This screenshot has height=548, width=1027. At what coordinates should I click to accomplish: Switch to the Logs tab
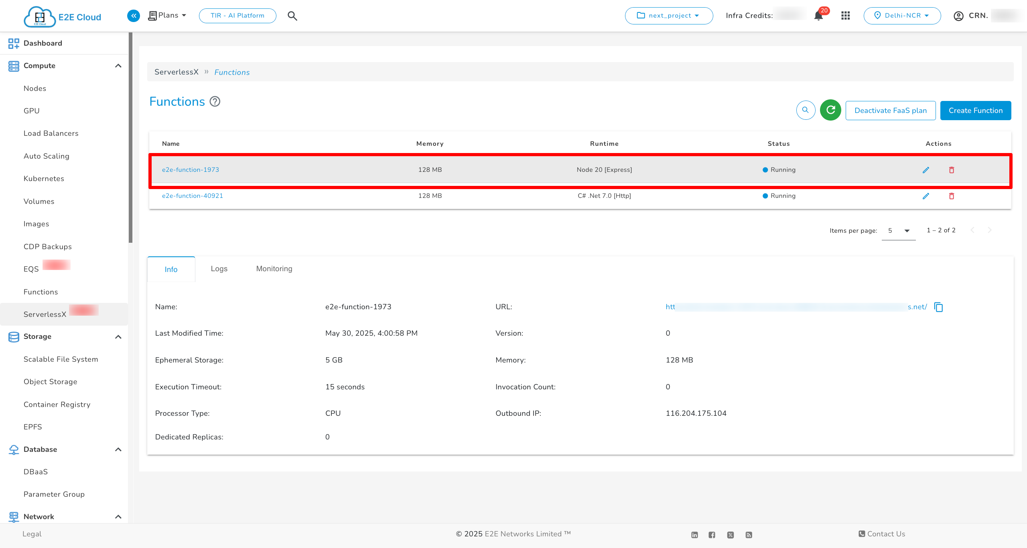click(x=219, y=269)
